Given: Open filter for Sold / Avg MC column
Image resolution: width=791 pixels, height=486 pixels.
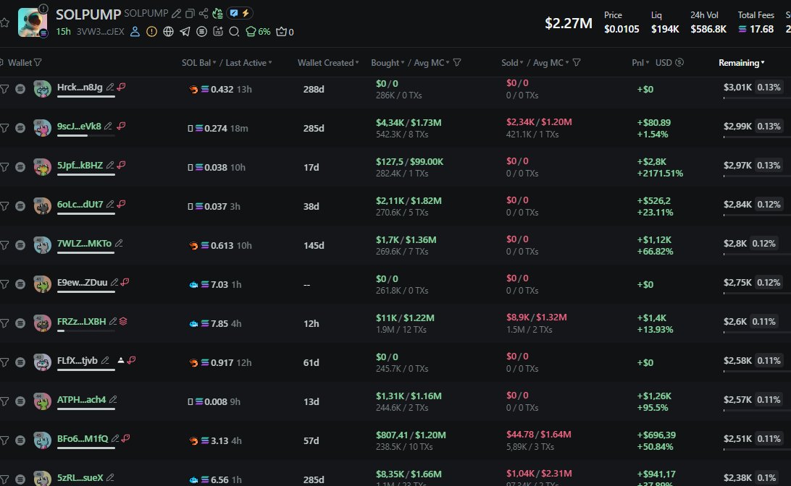Looking at the screenshot, I should (x=577, y=63).
